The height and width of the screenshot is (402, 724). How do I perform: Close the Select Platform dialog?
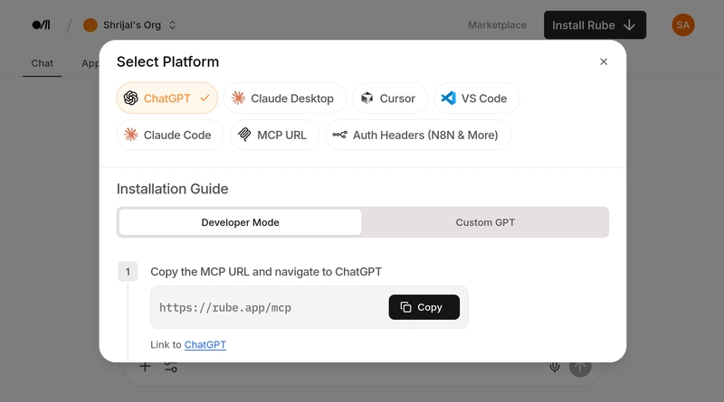(604, 62)
